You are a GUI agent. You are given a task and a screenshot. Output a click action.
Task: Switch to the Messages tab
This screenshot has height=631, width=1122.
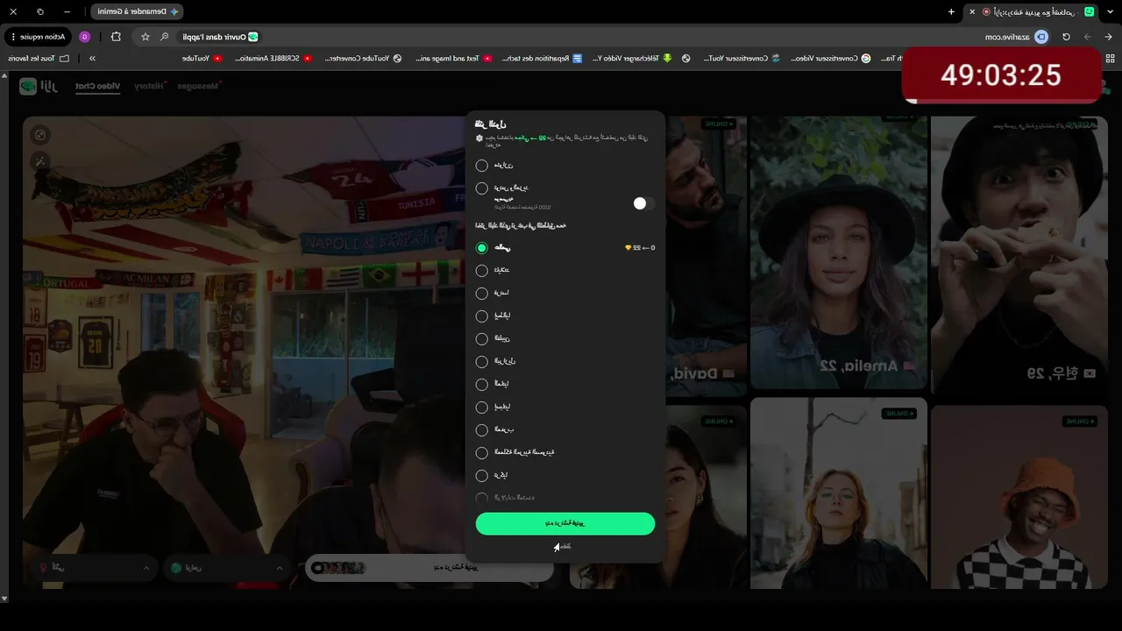point(198,86)
